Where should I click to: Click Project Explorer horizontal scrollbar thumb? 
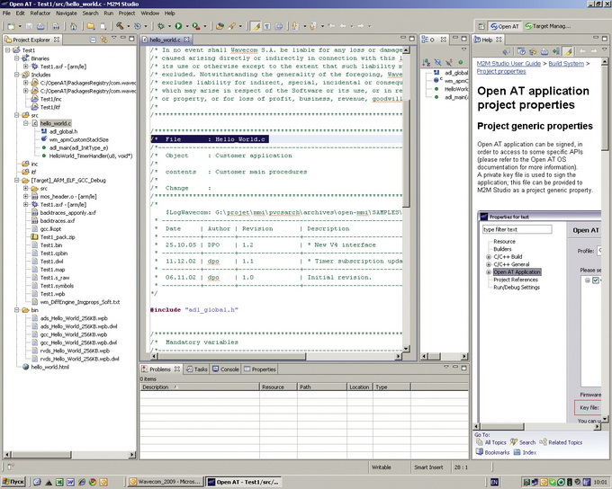click(41, 454)
